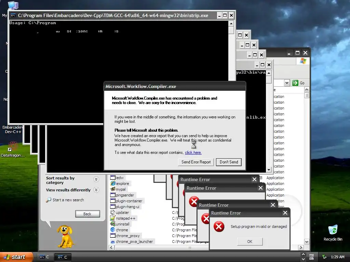Select the uninstall result icon
This screenshot has width=350, height=262.
[x=113, y=224]
